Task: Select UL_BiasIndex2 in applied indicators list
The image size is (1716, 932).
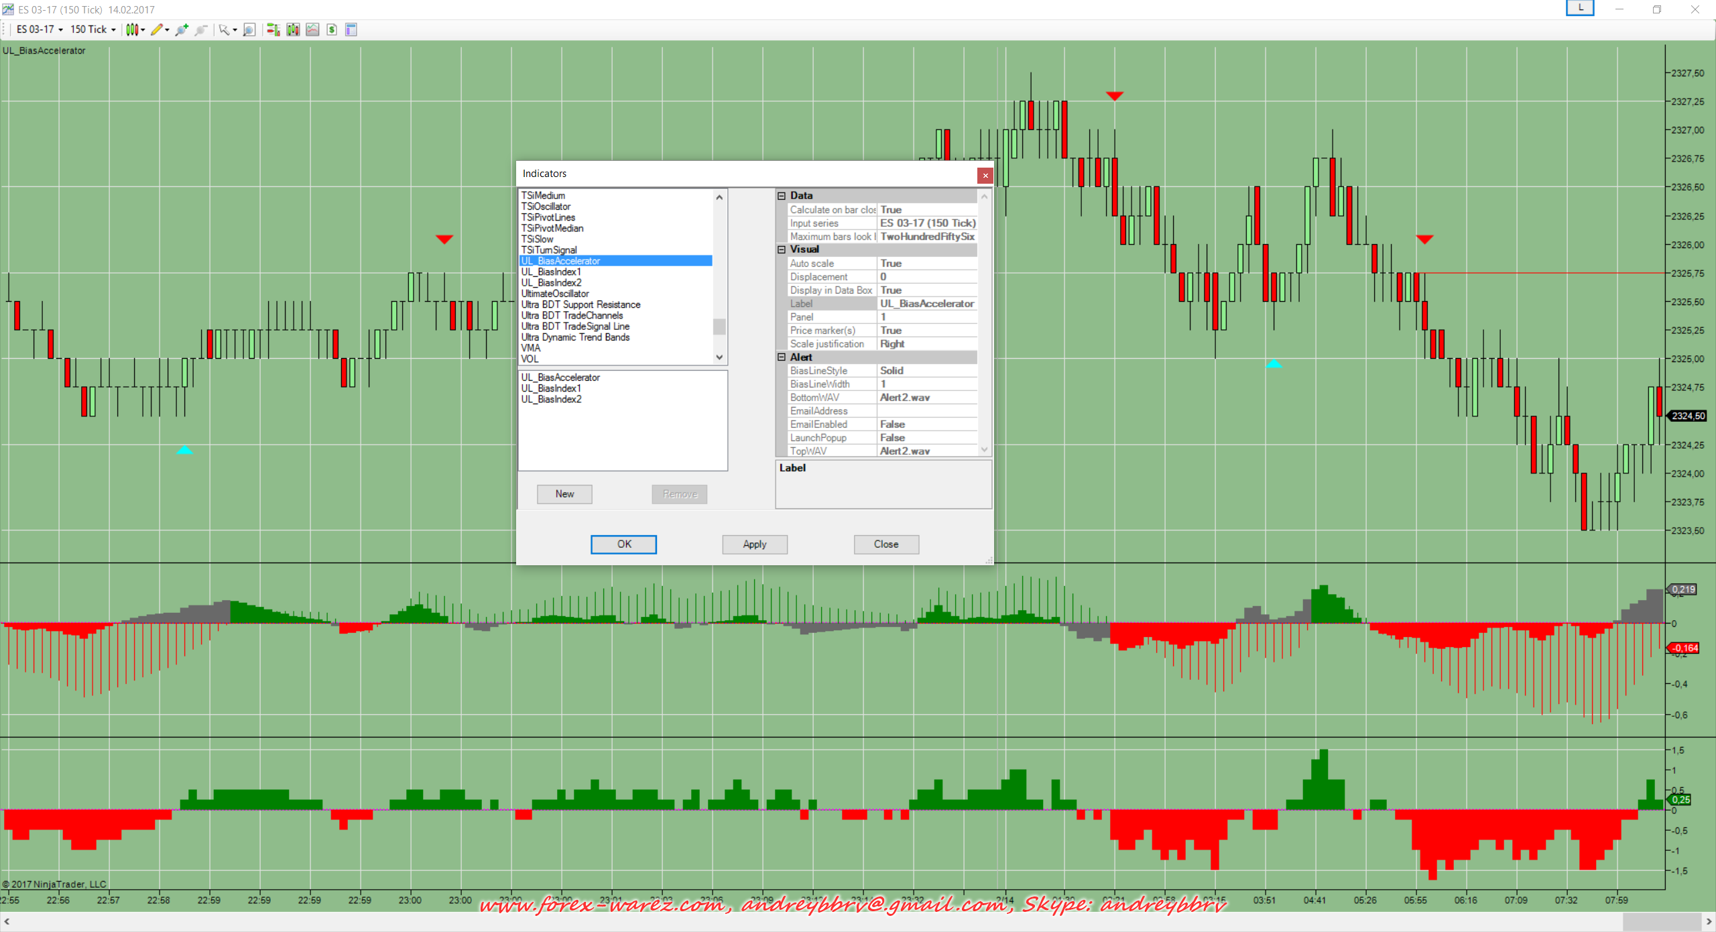Action: [x=551, y=400]
